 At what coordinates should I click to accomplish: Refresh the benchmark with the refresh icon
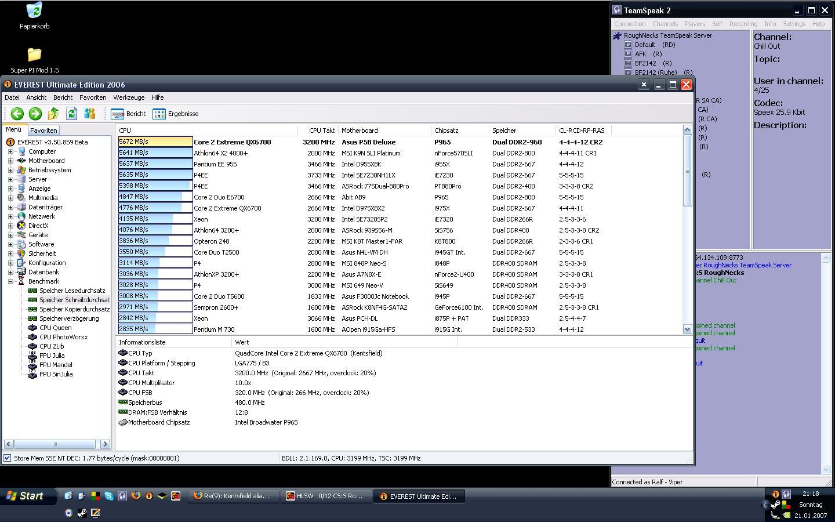click(x=71, y=114)
